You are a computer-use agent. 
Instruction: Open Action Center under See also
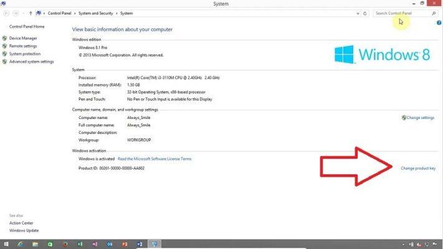pos(21,223)
